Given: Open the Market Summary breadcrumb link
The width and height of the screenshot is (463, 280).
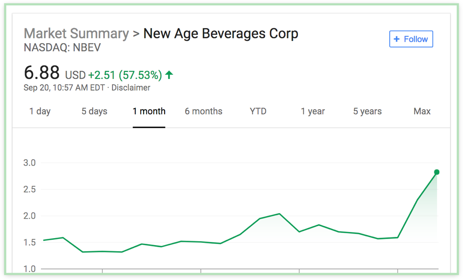Looking at the screenshot, I should click(x=76, y=33).
